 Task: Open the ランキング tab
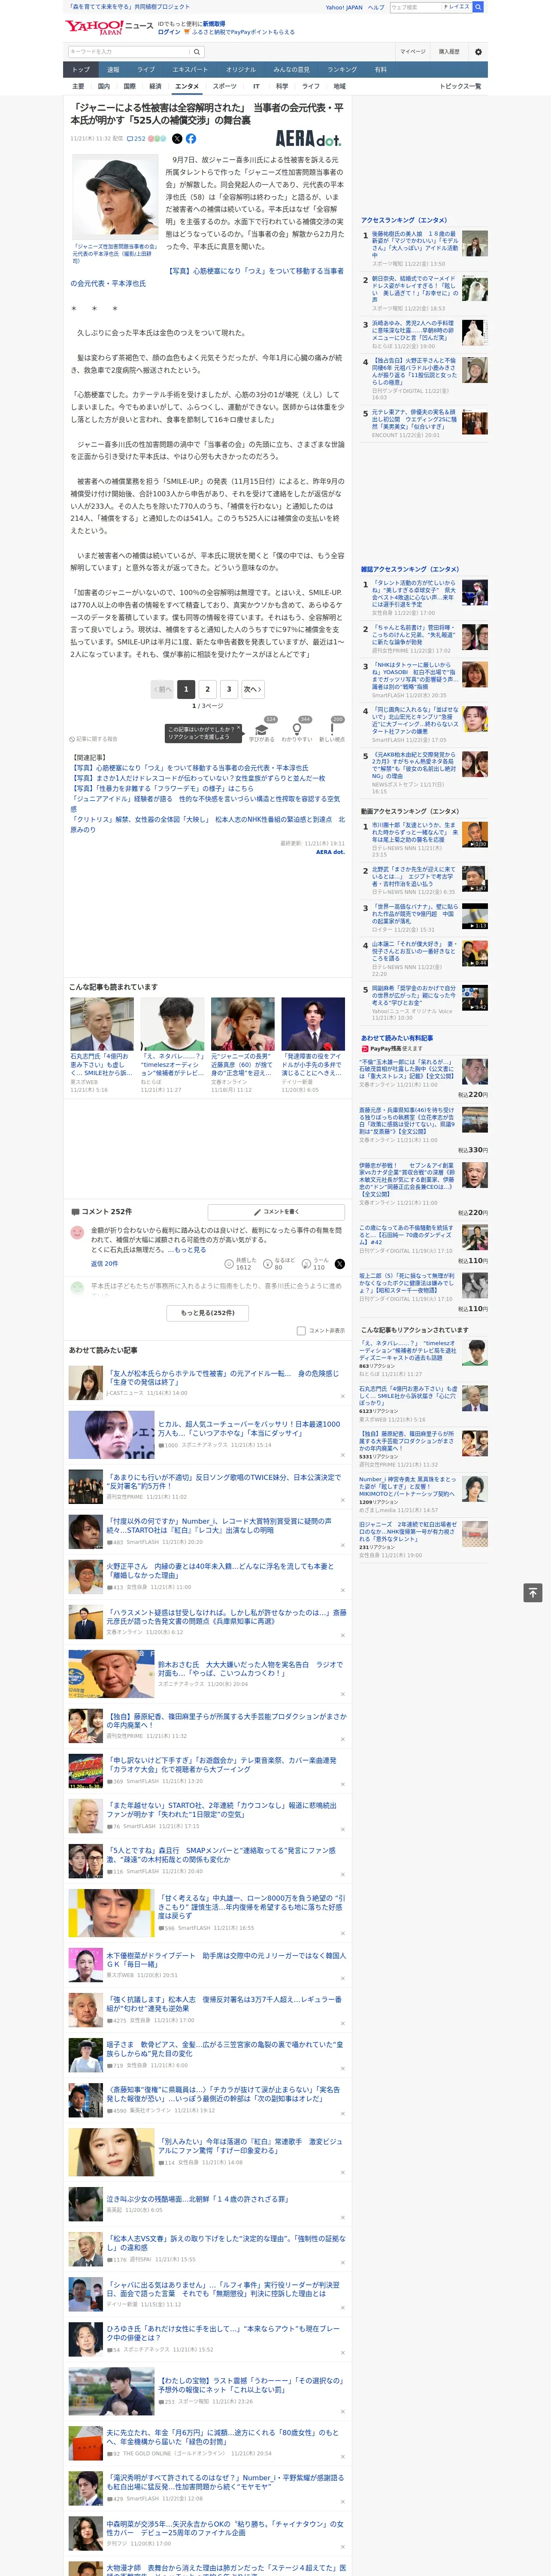coord(342,69)
